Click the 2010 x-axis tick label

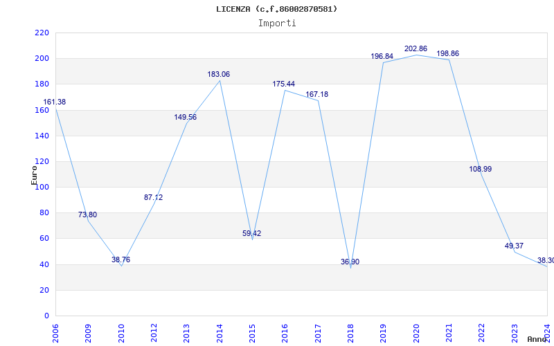(121, 333)
